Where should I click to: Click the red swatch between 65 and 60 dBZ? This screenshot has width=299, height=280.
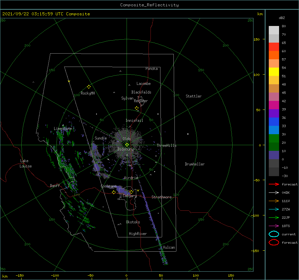(x=274, y=47)
